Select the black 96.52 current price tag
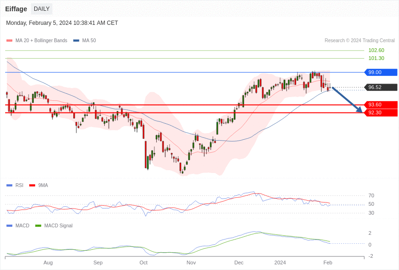The height and width of the screenshot is (270, 399). 381,87
